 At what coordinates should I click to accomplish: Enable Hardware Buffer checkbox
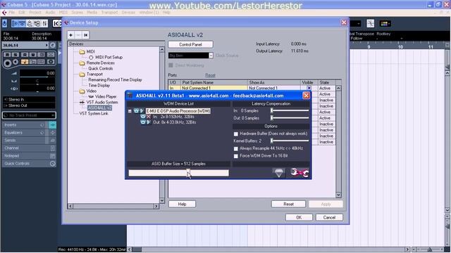click(236, 134)
